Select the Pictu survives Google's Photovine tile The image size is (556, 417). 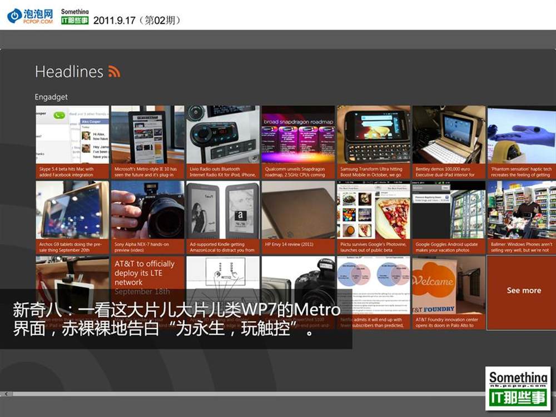point(374,217)
